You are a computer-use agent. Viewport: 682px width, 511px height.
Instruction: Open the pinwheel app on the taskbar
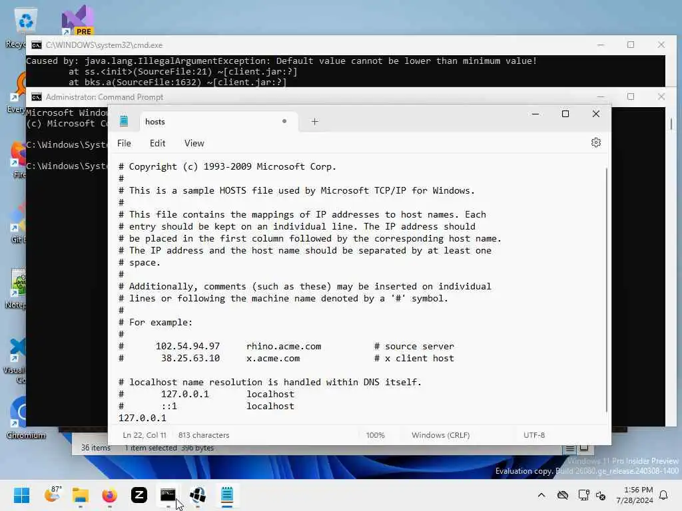(197, 495)
